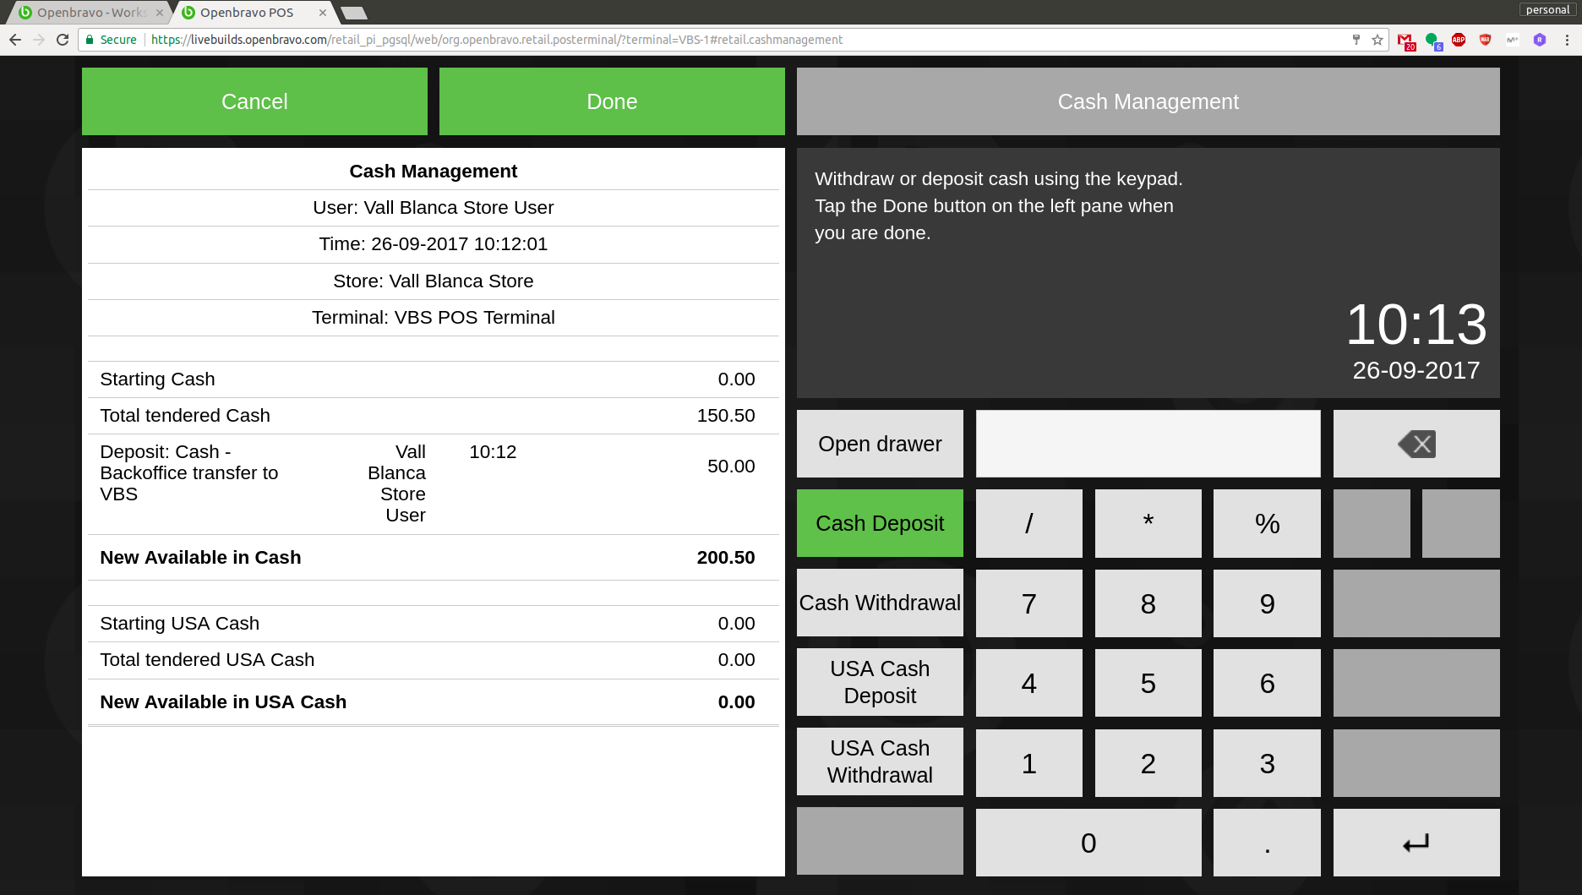This screenshot has height=895, width=1582.
Task: Switch to the Openbravo Workspace tab
Action: click(89, 13)
